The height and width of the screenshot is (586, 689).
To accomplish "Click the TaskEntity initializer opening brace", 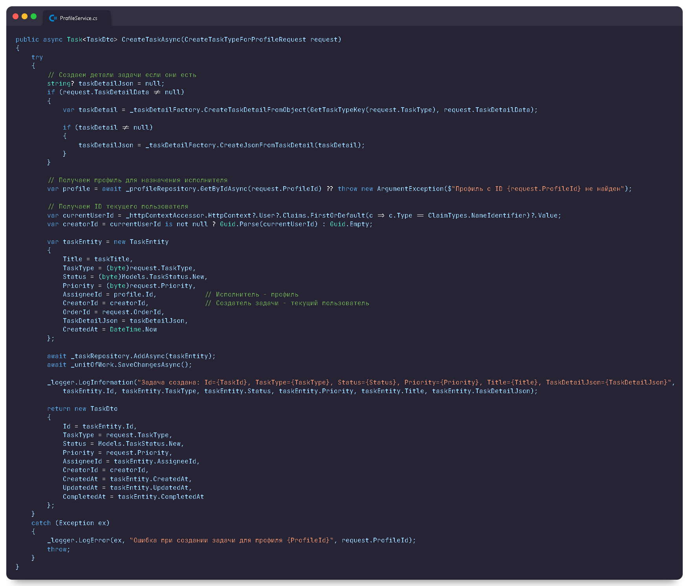I will pyautogui.click(x=49, y=250).
